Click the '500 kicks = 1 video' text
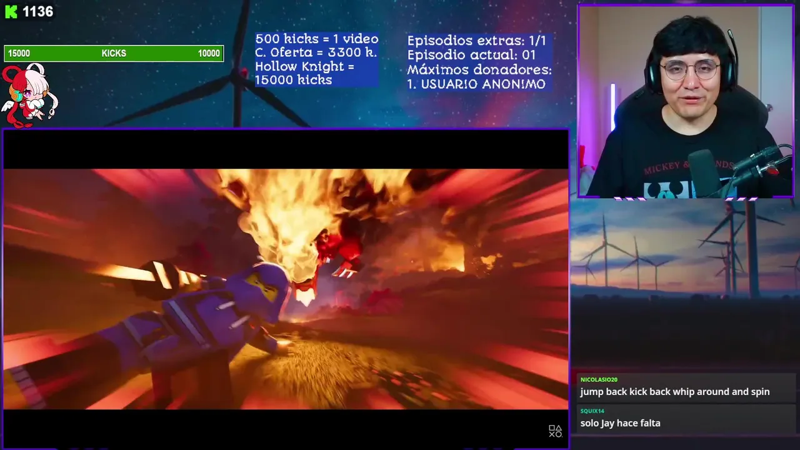Image resolution: width=800 pixels, height=450 pixels. click(x=317, y=39)
